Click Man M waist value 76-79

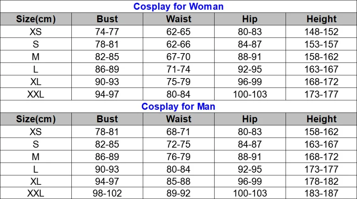[178, 157]
